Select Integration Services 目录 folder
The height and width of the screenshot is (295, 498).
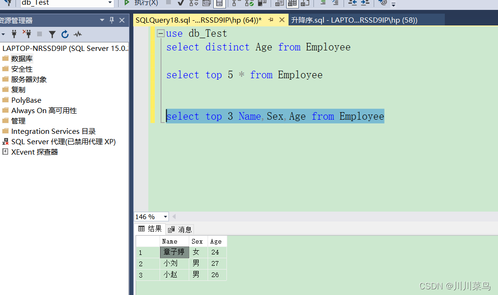pyautogui.click(x=53, y=131)
